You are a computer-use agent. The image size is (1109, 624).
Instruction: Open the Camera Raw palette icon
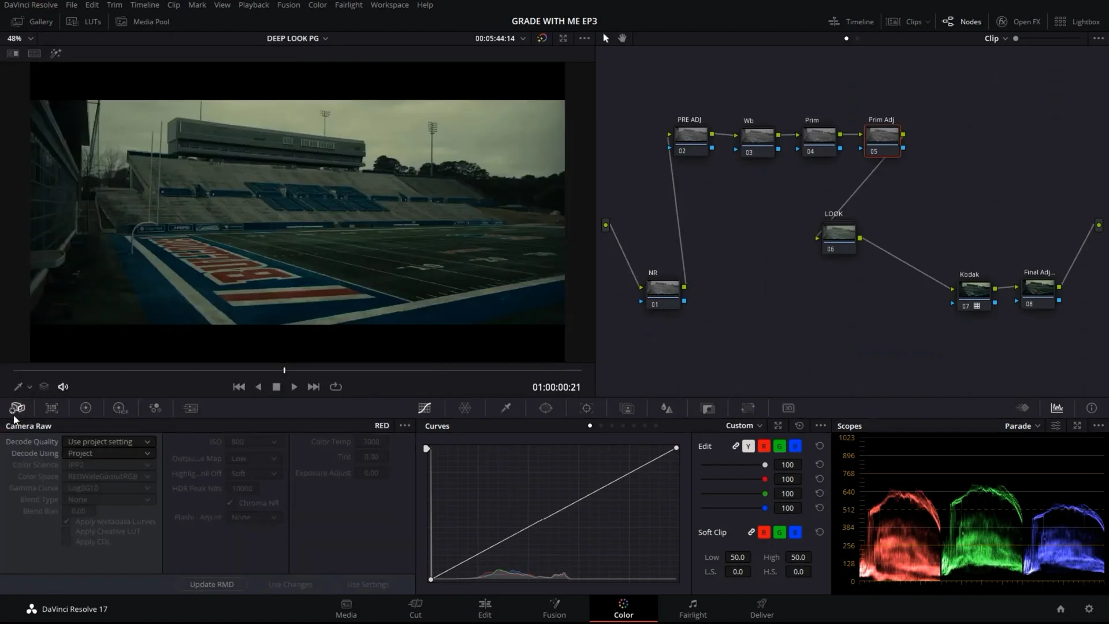pos(17,408)
